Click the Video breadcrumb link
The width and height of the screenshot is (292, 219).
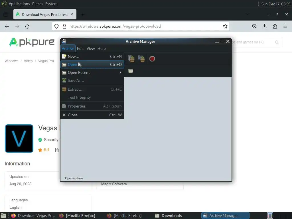pos(28,61)
